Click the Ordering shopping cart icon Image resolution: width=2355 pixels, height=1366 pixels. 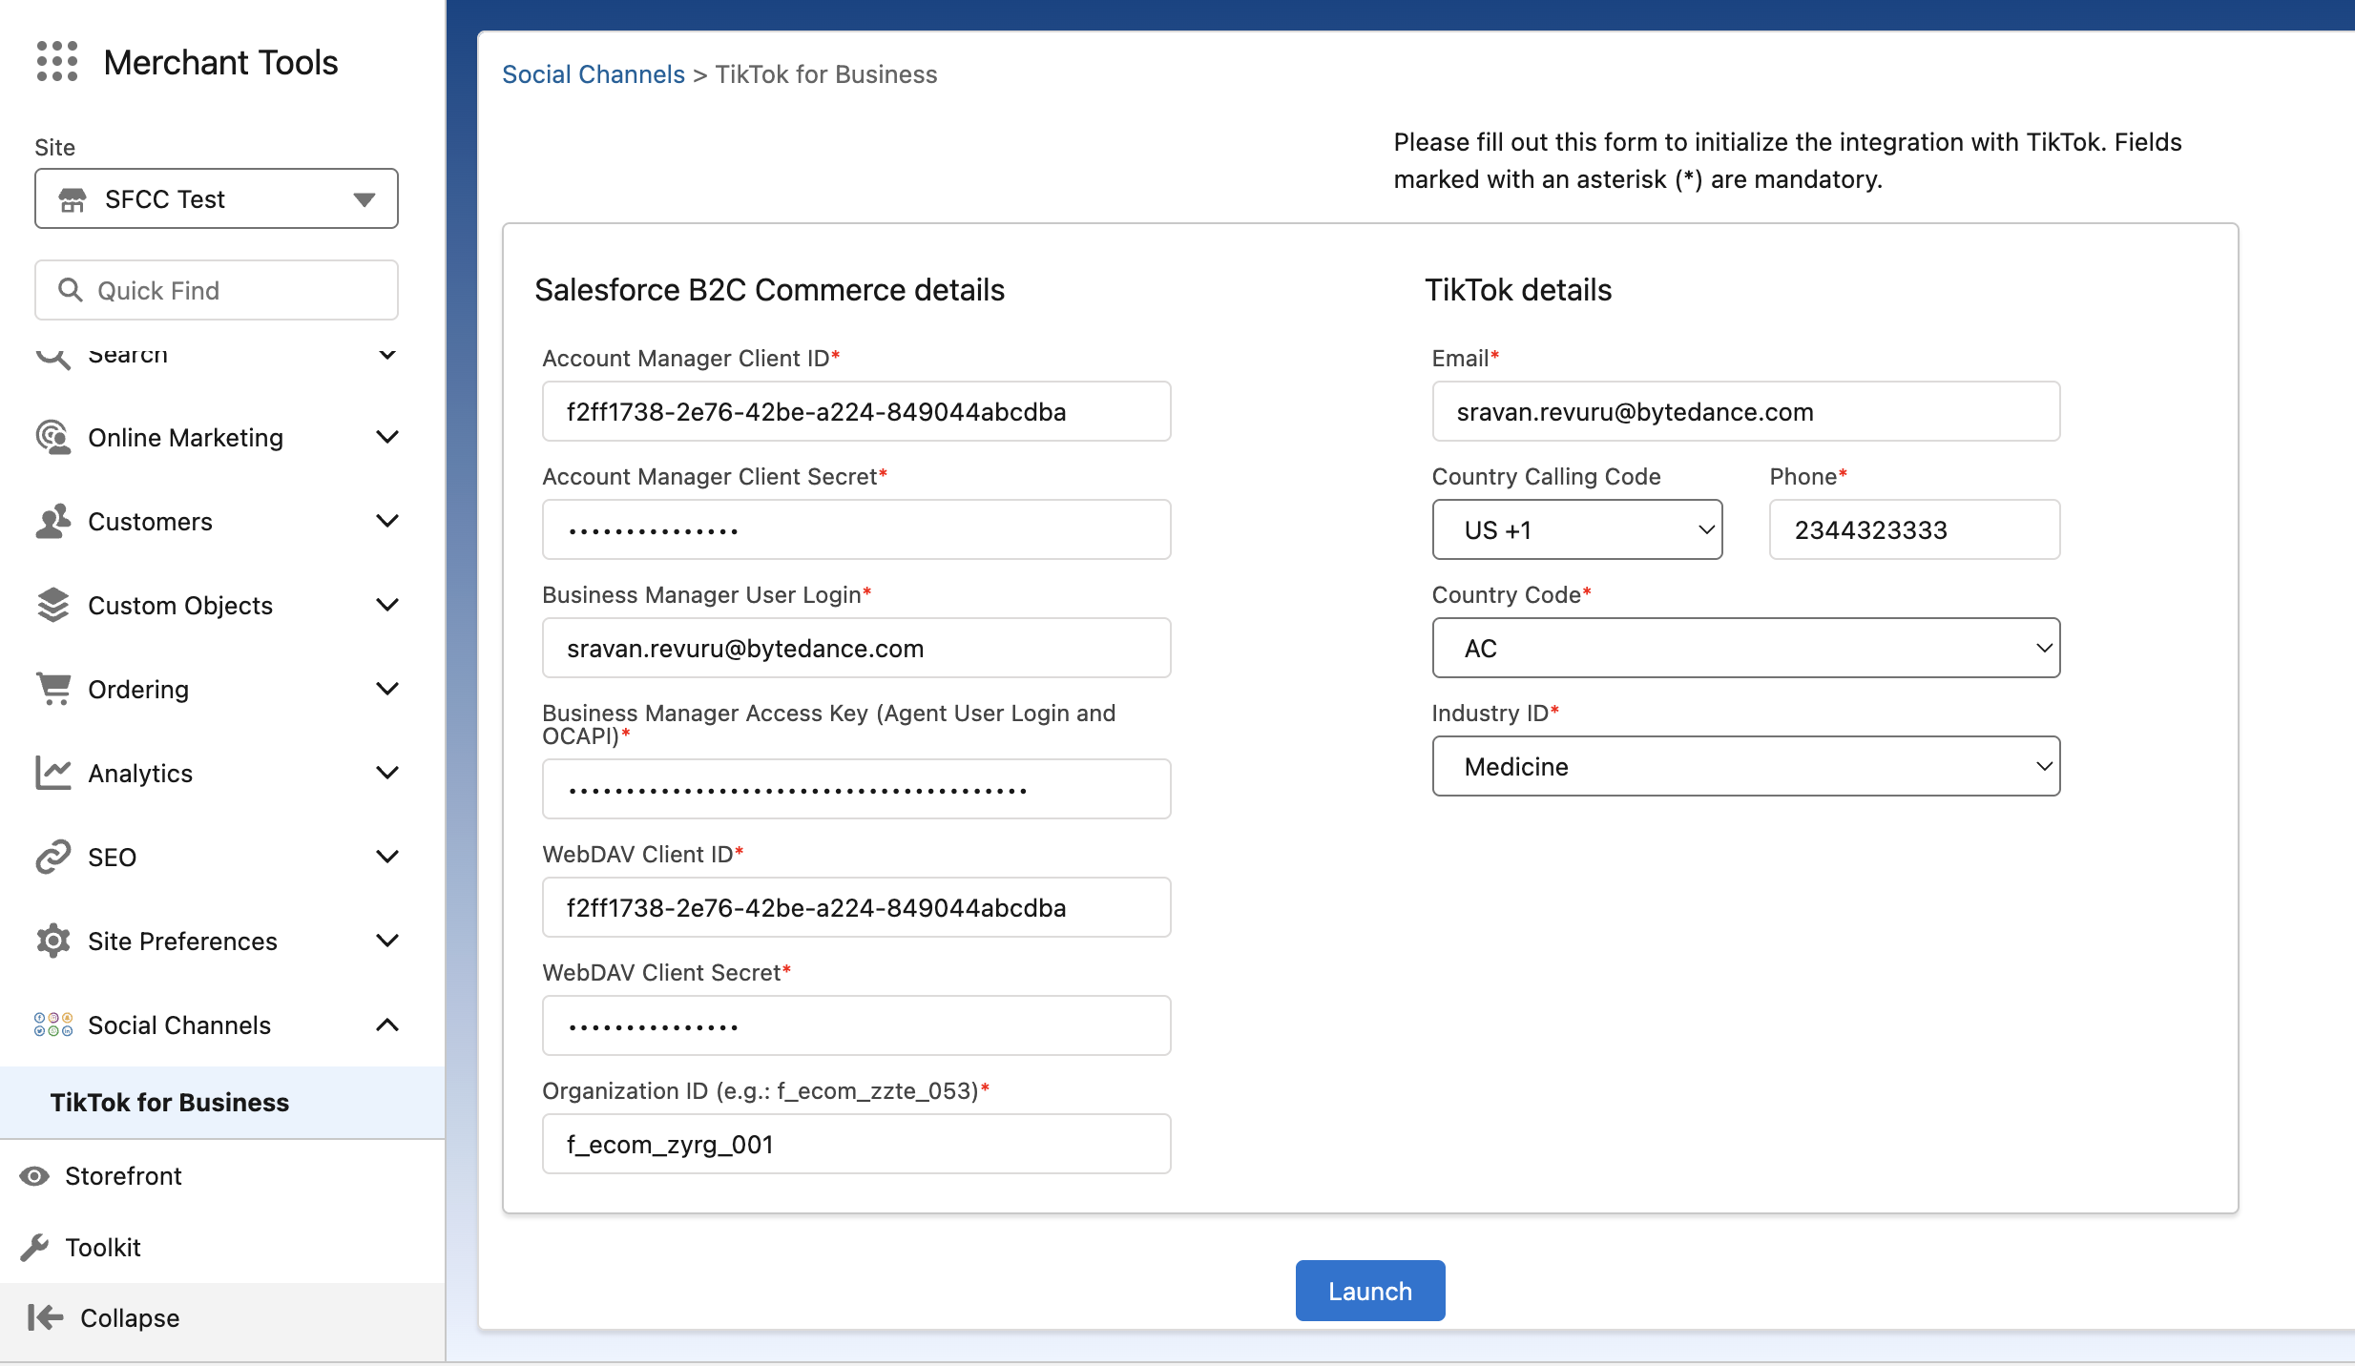[53, 689]
